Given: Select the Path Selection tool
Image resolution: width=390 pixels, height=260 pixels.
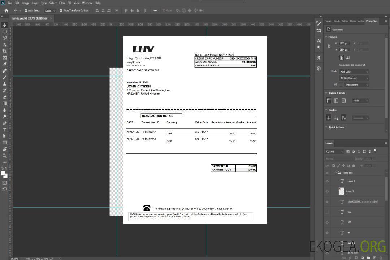Looking at the screenshot, I should click(x=4, y=136).
